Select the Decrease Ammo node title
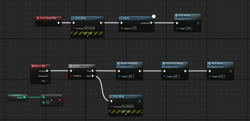The height and width of the screenshot is (121, 250). tap(174, 64)
